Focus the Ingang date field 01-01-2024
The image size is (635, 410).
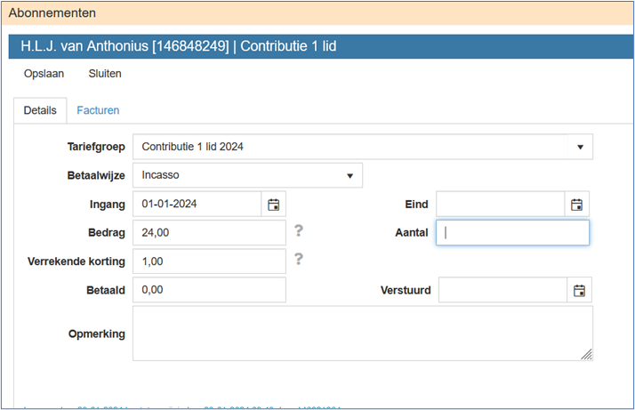197,204
